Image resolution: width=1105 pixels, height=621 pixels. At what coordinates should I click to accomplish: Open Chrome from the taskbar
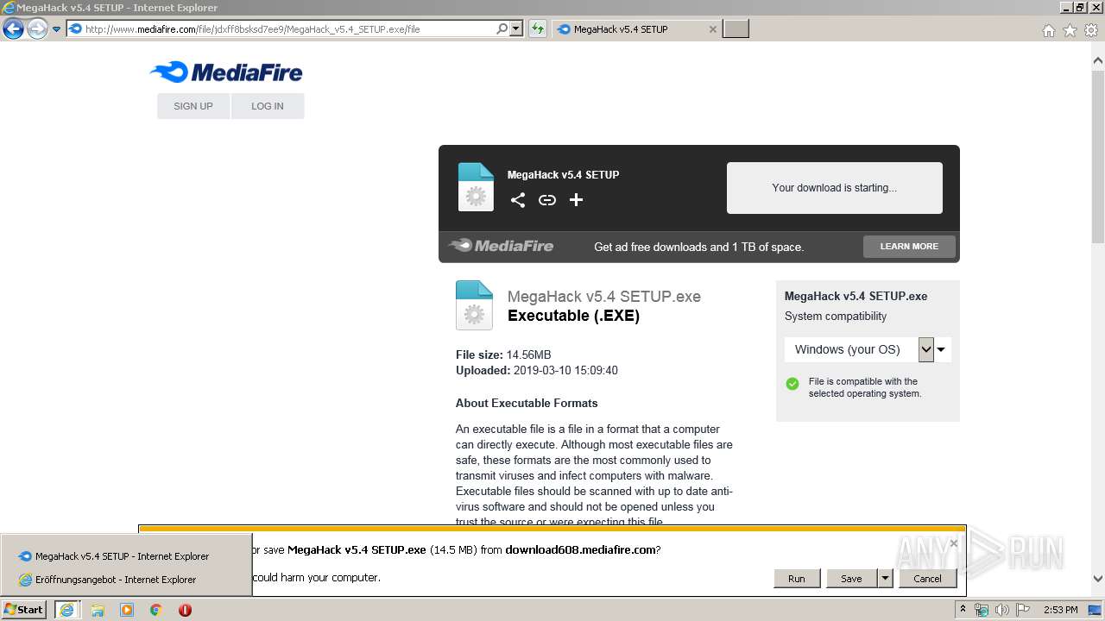click(156, 610)
